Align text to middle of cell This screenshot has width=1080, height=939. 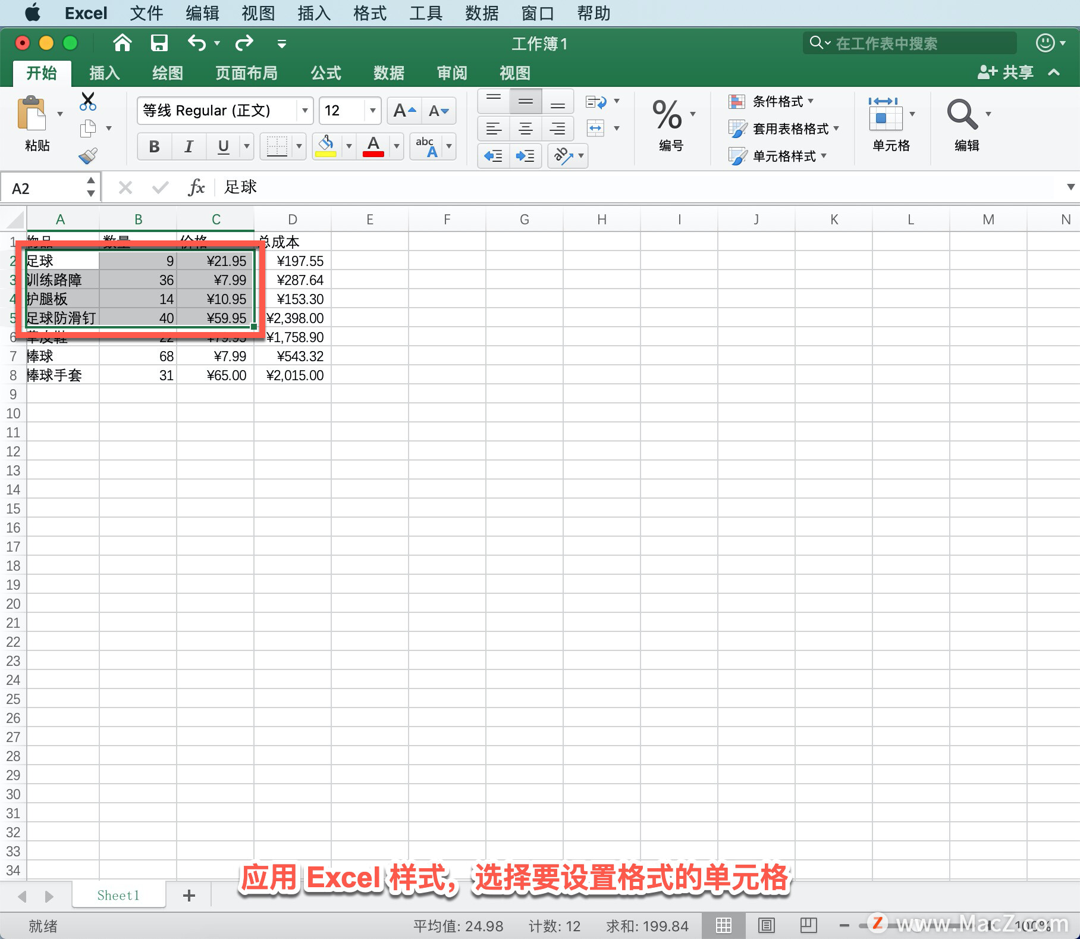coord(526,102)
